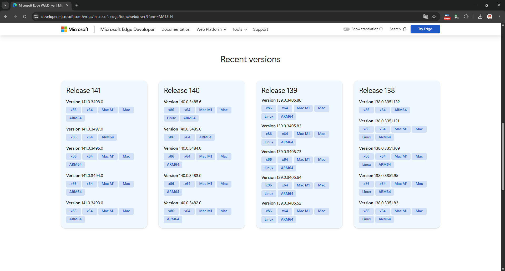This screenshot has width=505, height=271.
Task: Download x86 for version 141.0.3498.0
Action: coord(73,110)
